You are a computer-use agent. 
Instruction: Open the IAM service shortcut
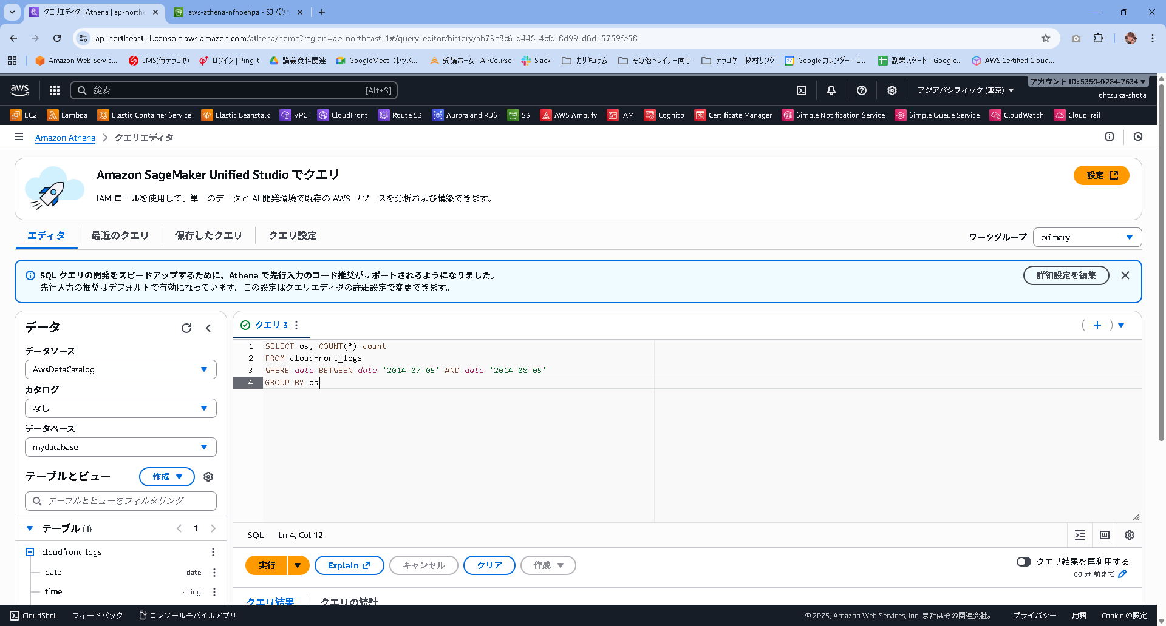(x=621, y=115)
